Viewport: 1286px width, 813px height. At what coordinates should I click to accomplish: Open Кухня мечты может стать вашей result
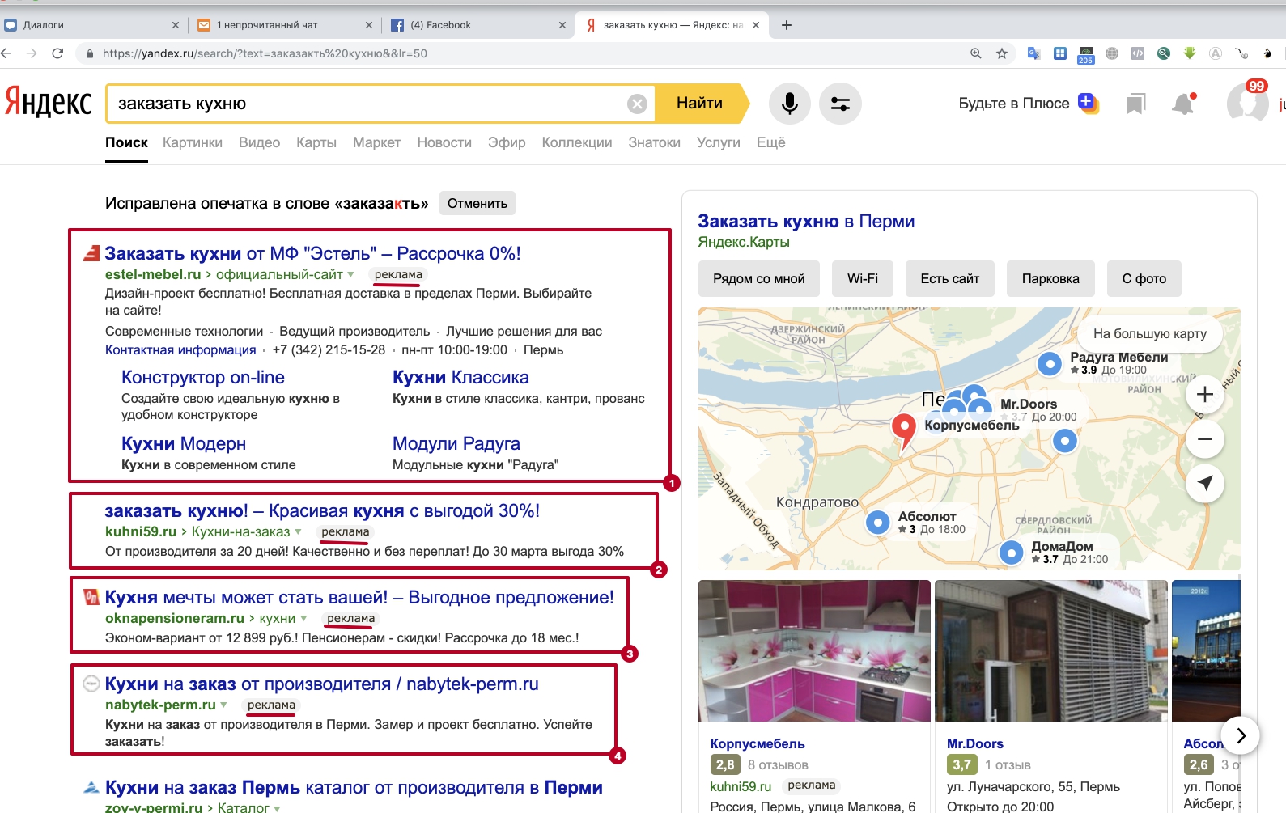point(359,597)
